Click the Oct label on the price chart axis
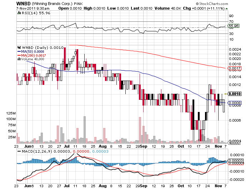Screen dimensions: 250x189 [x=181, y=146]
